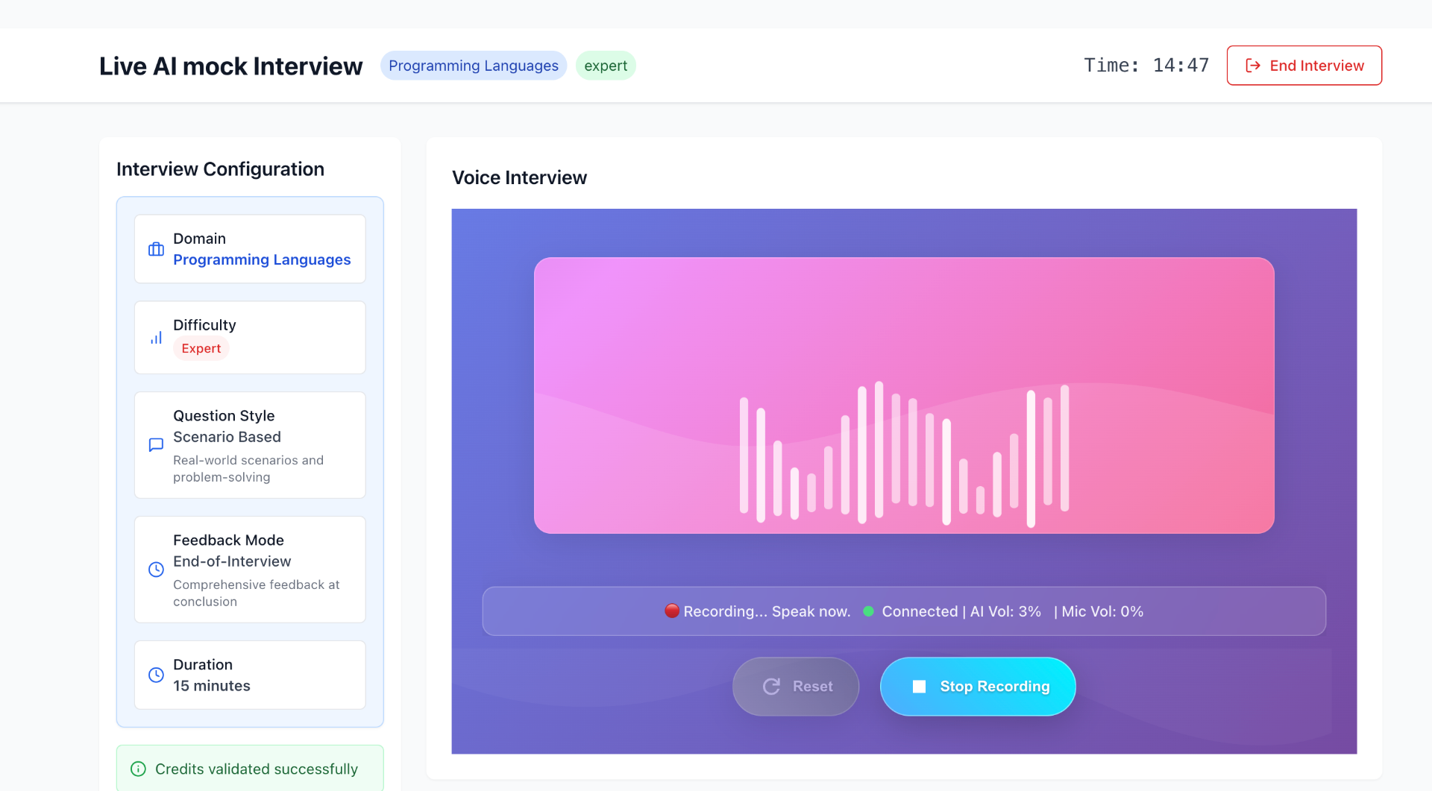Select the Programming Languages badge in header

pos(473,65)
